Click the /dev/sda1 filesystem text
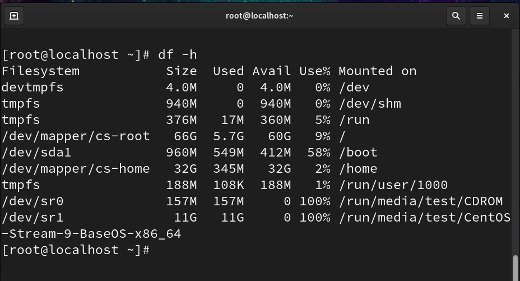 pos(36,153)
